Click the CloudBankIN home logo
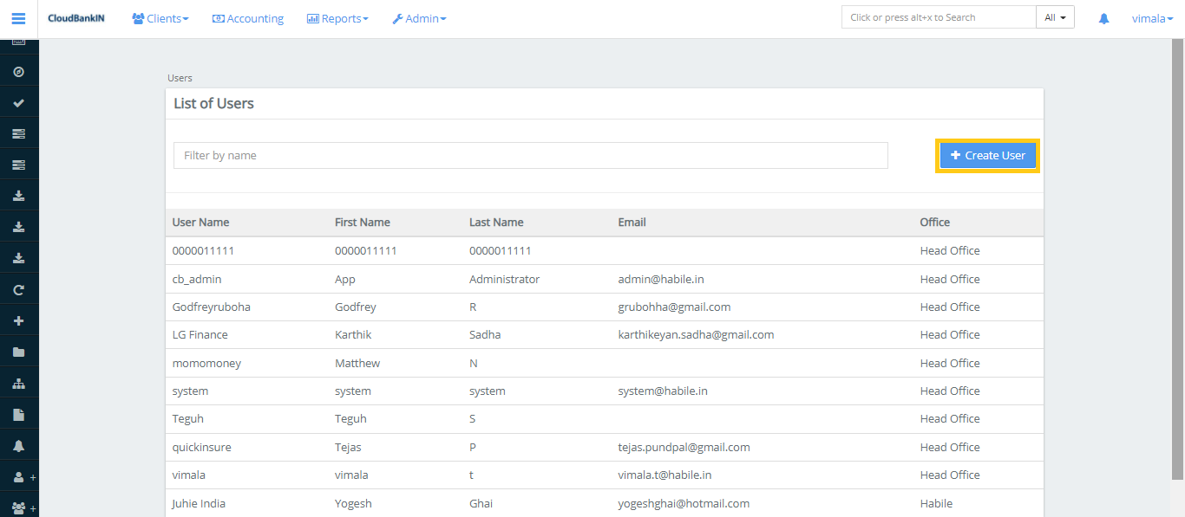Screen dimensions: 1185x517 76,18
